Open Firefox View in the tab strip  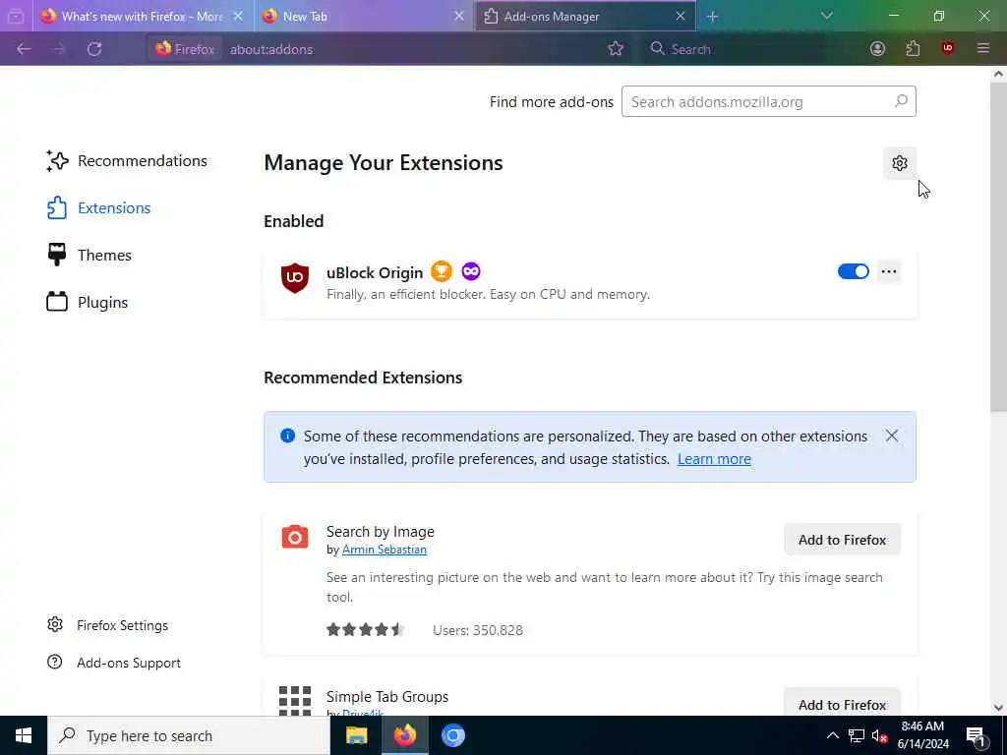tap(16, 16)
